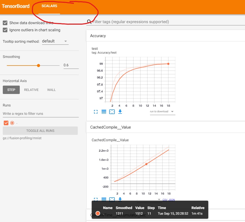Click the gs://fusion-profiling/mnist log directory text
This screenshot has width=245, height=222.
22,138
